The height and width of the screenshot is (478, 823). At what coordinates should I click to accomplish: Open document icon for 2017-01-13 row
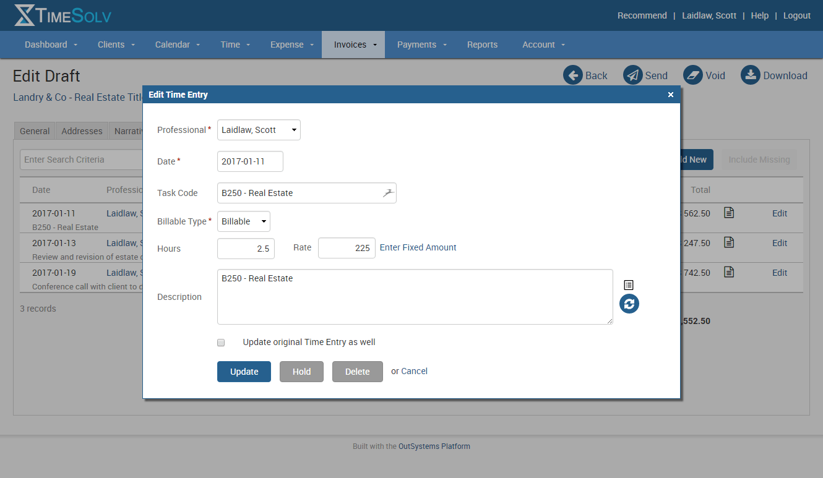coord(729,242)
